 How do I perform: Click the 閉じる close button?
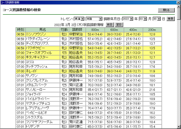tap(166, 10)
